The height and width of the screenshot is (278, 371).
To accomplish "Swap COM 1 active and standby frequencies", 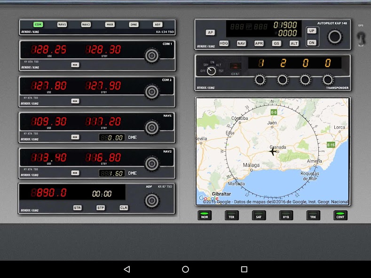I will [75, 65].
